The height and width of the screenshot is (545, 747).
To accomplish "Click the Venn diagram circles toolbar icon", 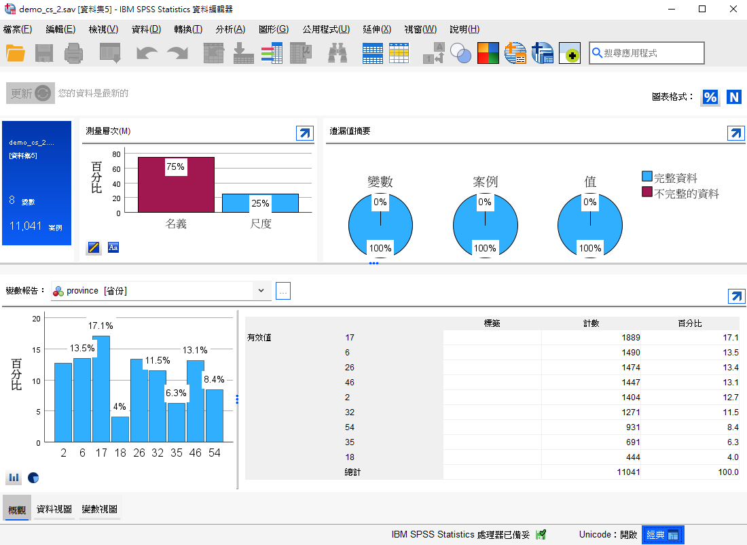I will tap(460, 53).
